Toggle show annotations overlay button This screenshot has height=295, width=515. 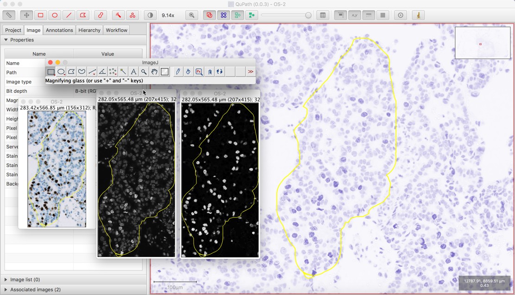tap(209, 15)
